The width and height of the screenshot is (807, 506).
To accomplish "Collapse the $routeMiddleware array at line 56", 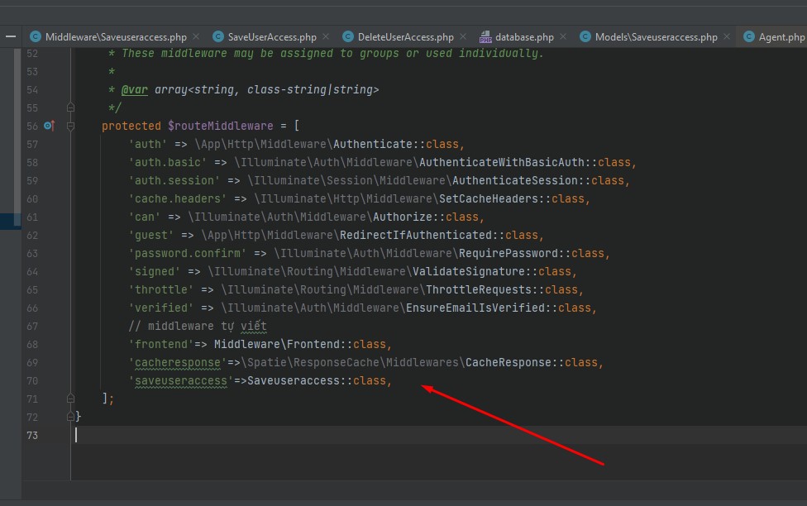I will [x=70, y=126].
